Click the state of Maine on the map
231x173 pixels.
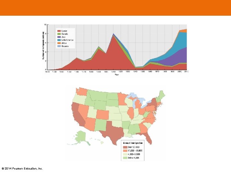162,95
